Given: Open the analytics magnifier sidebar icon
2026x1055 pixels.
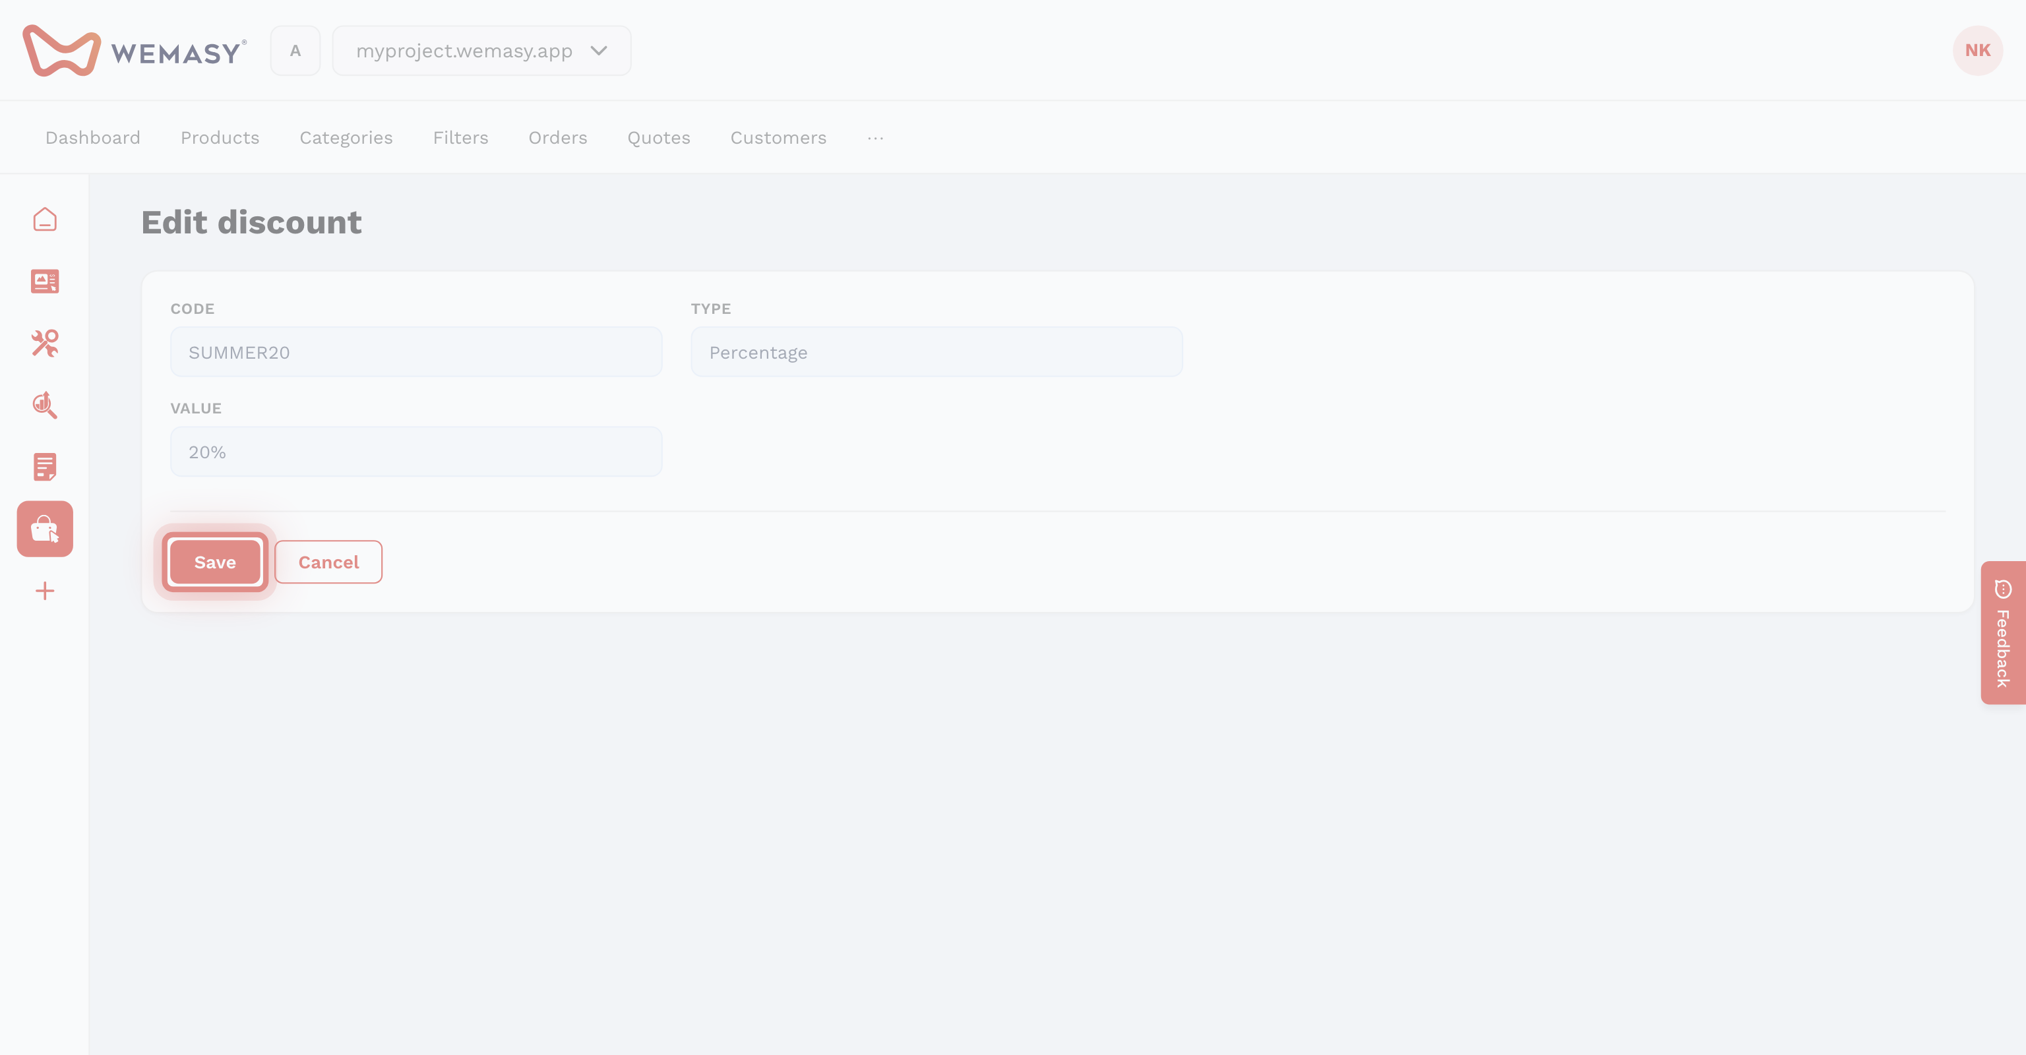Looking at the screenshot, I should [45, 405].
